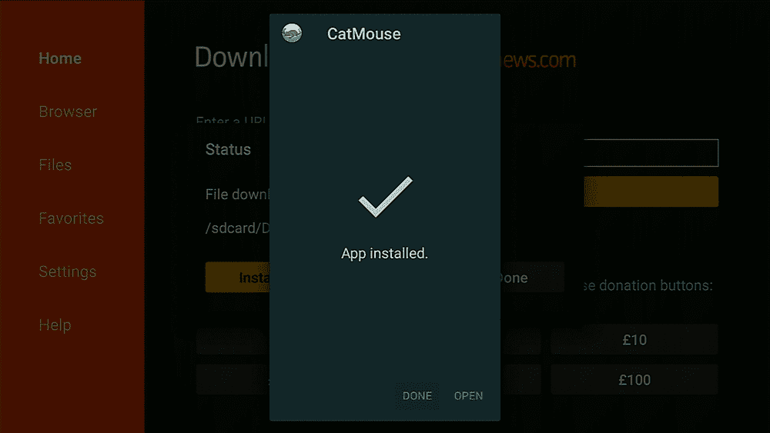Select the £10 donation button
The height and width of the screenshot is (433, 770).
pos(634,339)
